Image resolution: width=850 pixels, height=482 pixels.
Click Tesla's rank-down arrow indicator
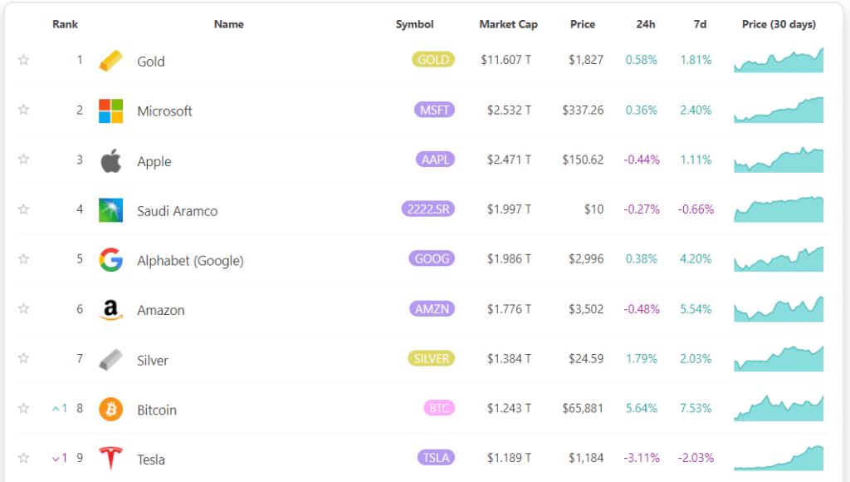[x=60, y=458]
